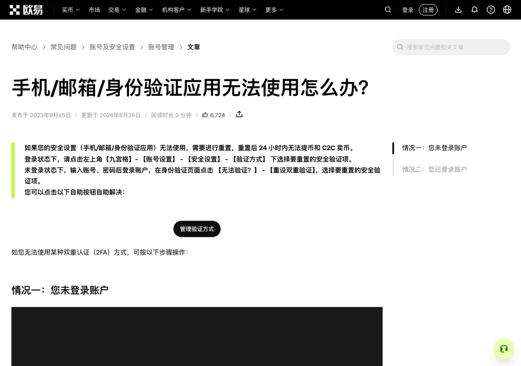Click the 情况一：您未登录账户 section heading
This screenshot has height=366, width=521.
pyautogui.click(x=60, y=290)
